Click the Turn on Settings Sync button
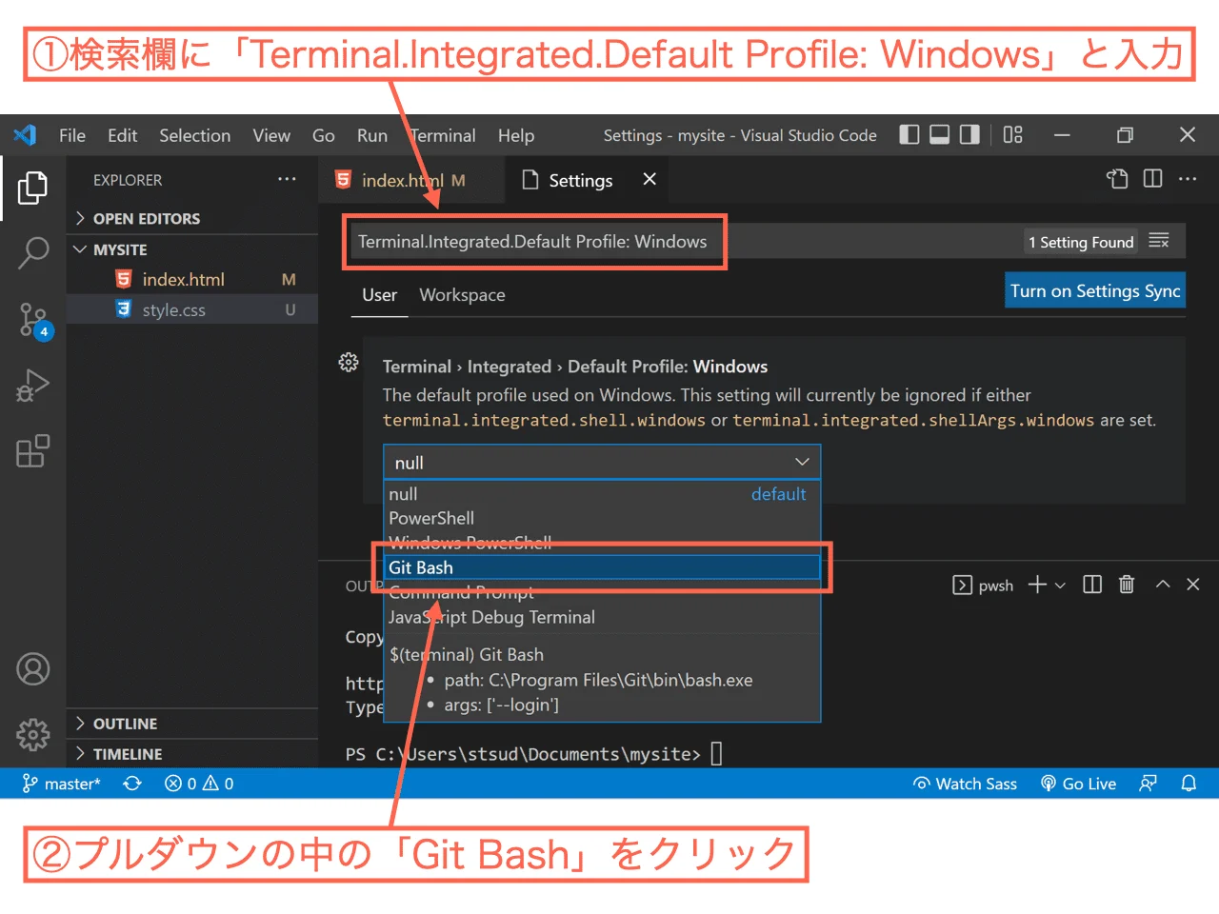This screenshot has width=1219, height=914. click(1094, 290)
